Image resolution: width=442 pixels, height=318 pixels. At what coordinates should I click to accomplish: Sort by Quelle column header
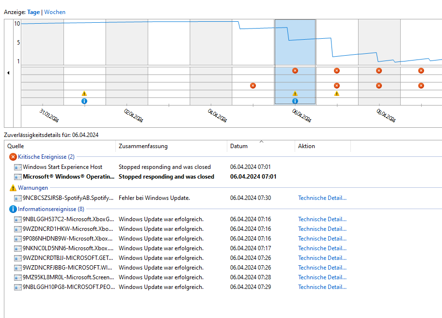(60, 146)
